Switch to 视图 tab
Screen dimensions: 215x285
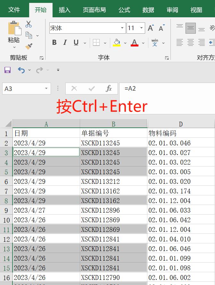pos(196,10)
